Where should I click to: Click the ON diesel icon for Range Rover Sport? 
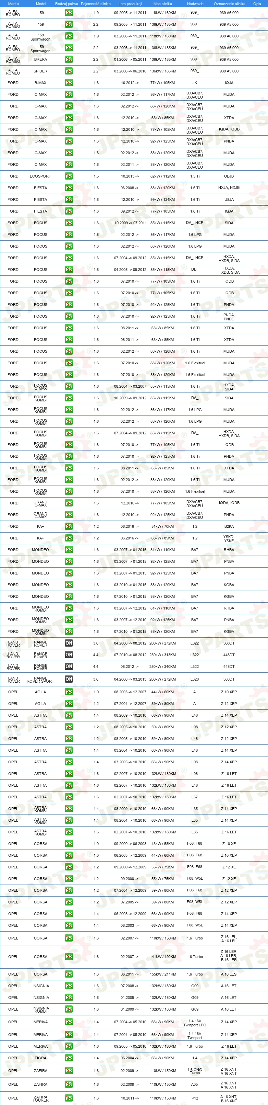point(69,679)
